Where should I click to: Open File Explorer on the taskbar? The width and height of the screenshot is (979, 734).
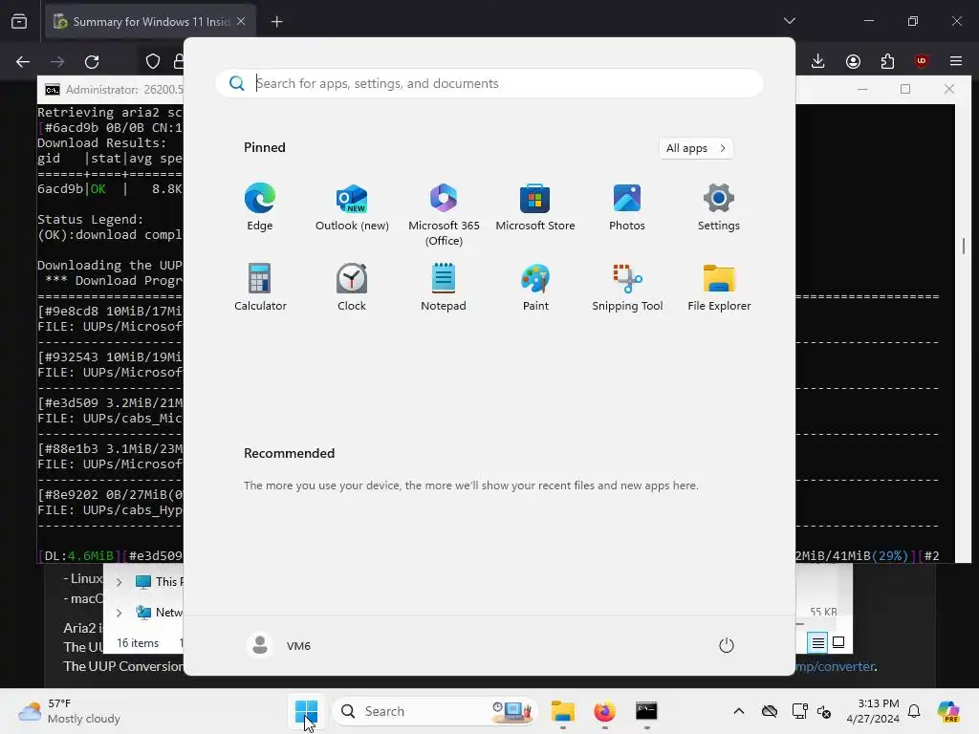(x=562, y=711)
